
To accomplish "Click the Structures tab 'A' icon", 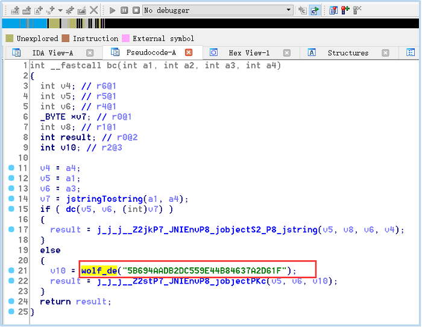I will pyautogui.click(x=312, y=52).
